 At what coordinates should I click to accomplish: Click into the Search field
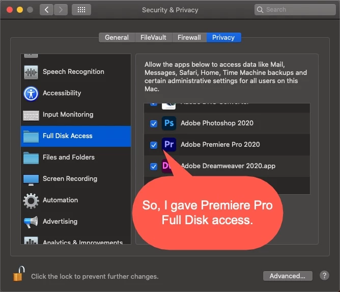tap(295, 10)
